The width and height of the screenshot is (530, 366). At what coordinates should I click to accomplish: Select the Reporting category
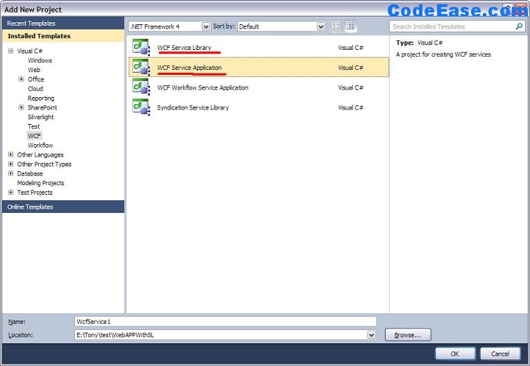[41, 98]
